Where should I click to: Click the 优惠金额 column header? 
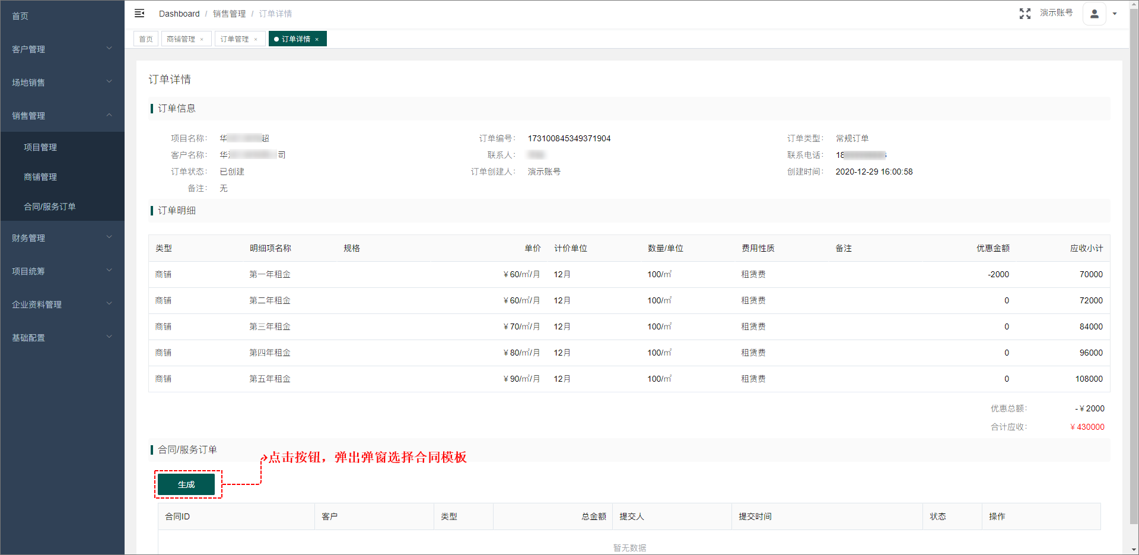click(x=993, y=248)
